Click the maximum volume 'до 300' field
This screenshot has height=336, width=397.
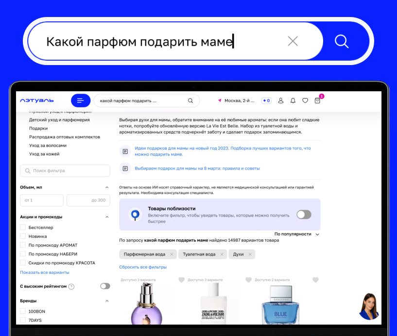click(x=88, y=200)
